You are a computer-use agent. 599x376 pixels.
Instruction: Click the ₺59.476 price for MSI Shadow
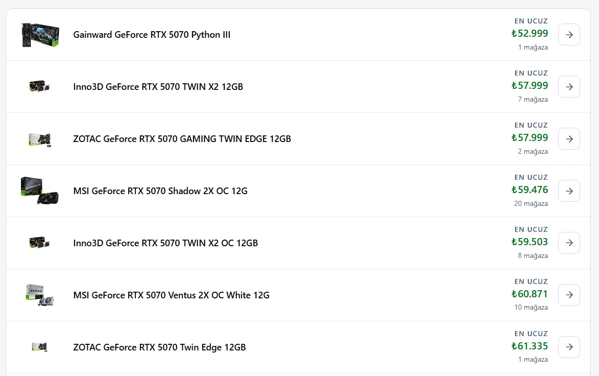pos(530,190)
